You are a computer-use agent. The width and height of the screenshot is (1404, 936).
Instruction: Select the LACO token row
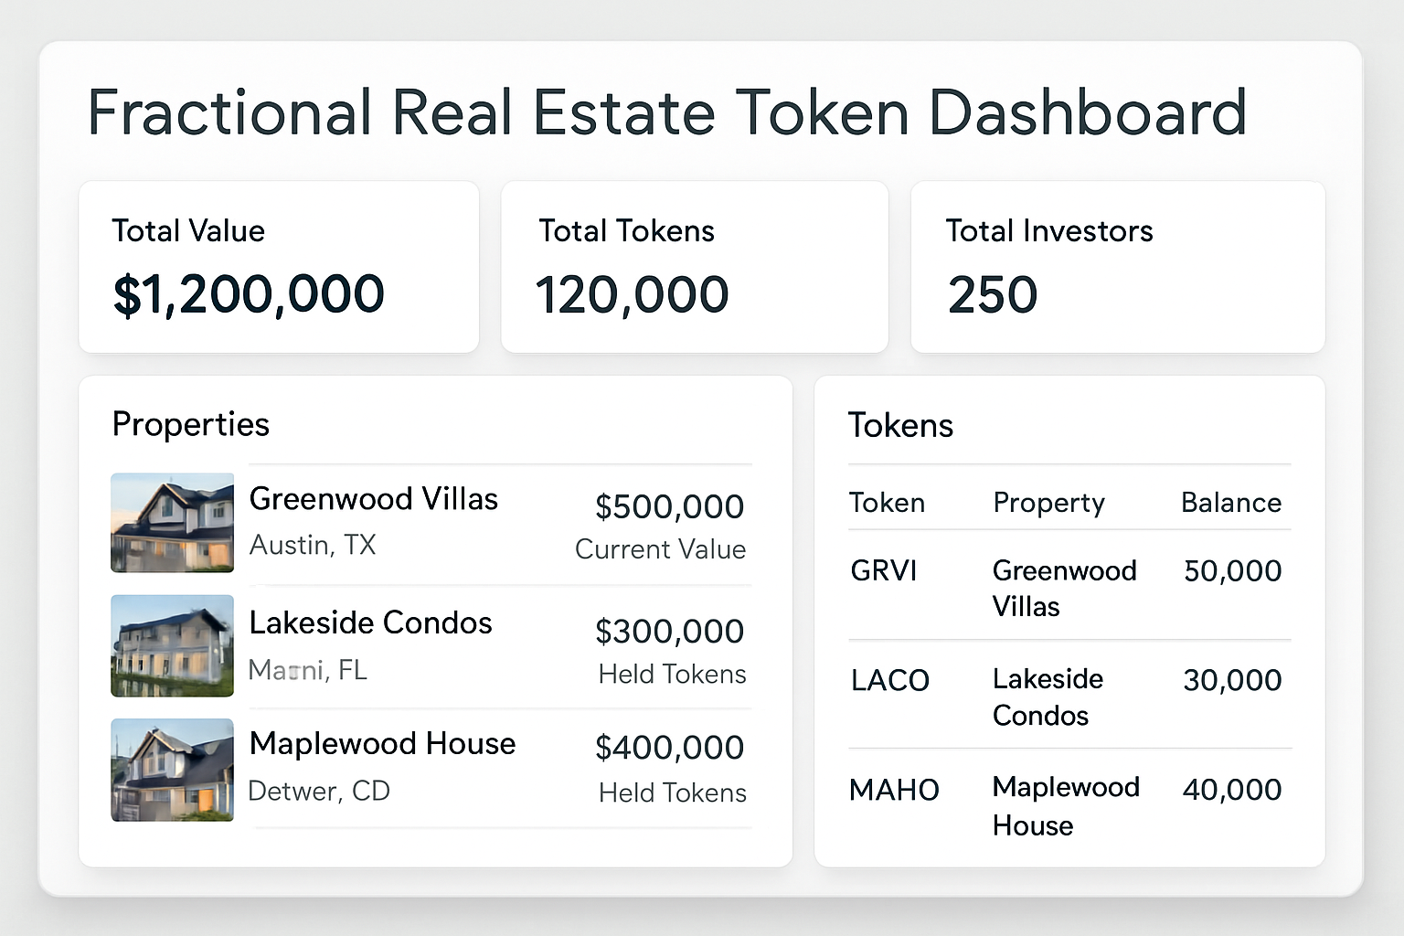click(1065, 697)
